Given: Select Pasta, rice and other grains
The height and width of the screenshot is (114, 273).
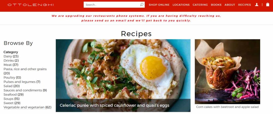Looking at the screenshot, I should coord(25,69).
